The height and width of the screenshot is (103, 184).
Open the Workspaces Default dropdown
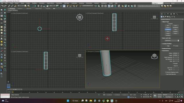(177, 3)
